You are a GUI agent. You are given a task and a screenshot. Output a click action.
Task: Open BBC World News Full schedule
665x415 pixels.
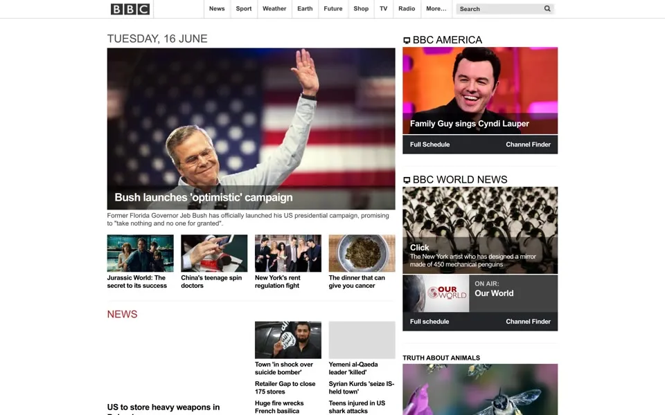pos(429,322)
